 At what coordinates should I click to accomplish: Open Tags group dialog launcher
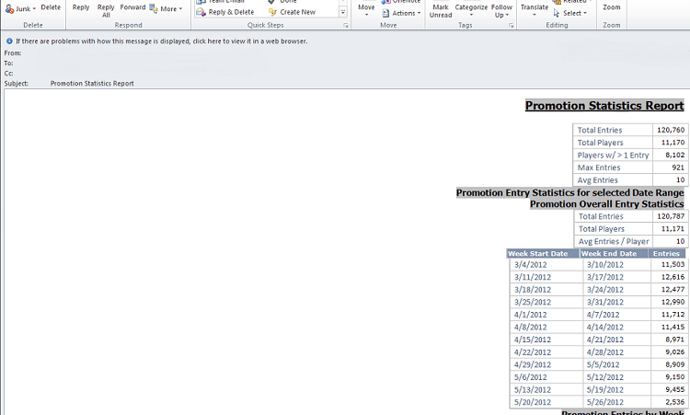coord(511,26)
